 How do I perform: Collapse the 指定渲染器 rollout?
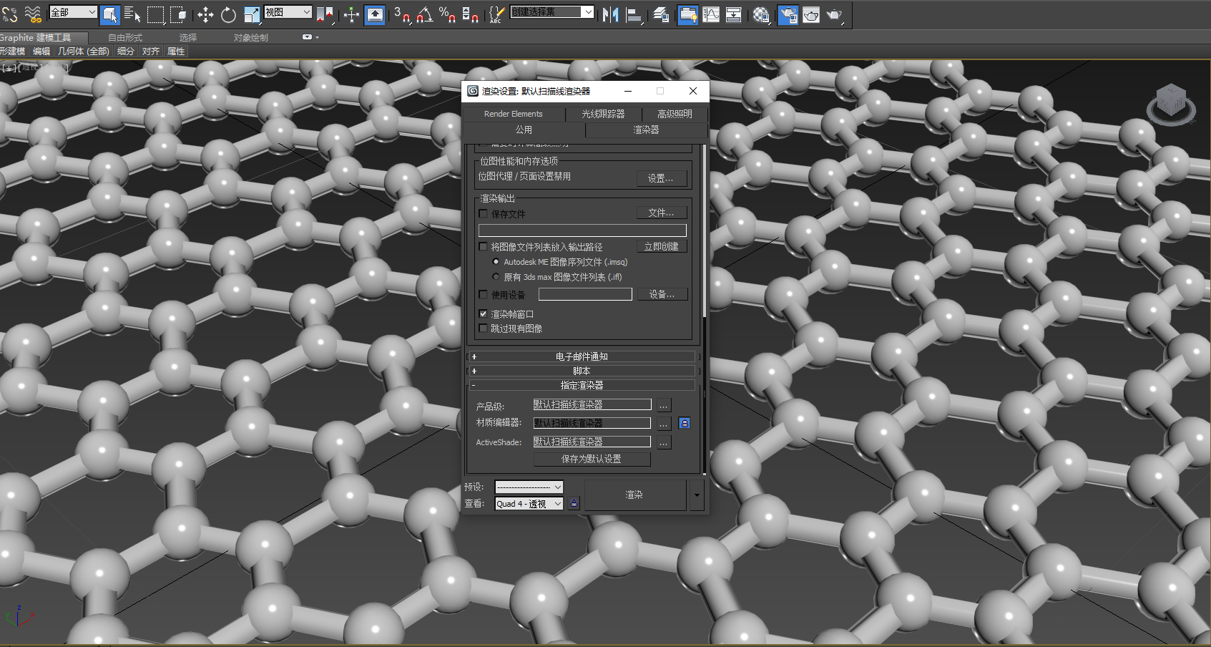coord(581,385)
